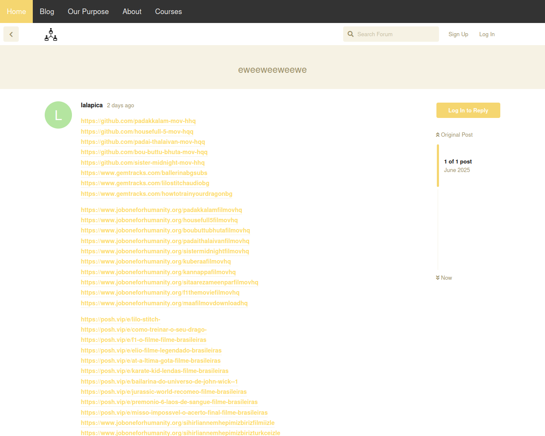Open jobone sitaarezameenparfilmovhq link
Screen dimensions: 545x436
click(170, 282)
